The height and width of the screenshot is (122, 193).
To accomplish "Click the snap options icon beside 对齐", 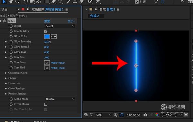I will pyautogui.click(x=156, y=2).
